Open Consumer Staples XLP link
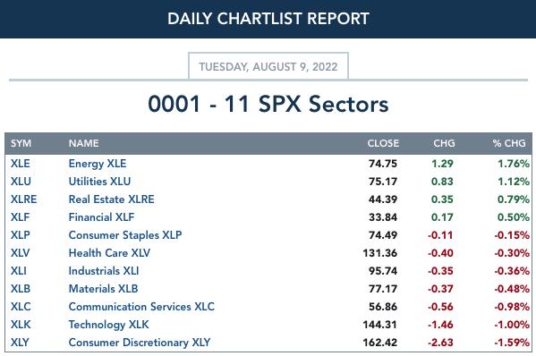Screen dimensions: 536x356 pyautogui.click(x=125, y=235)
